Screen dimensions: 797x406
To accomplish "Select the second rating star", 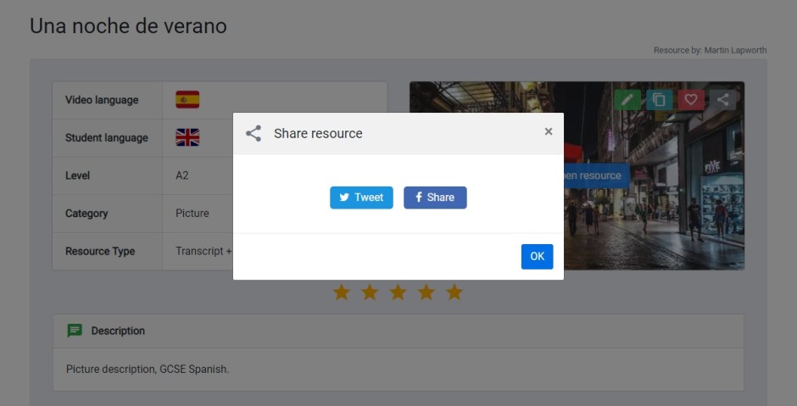I will (370, 292).
